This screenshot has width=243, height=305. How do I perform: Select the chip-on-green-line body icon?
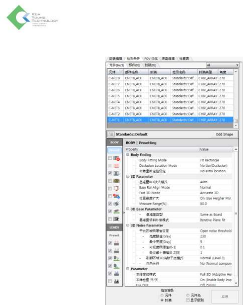coord(116,211)
